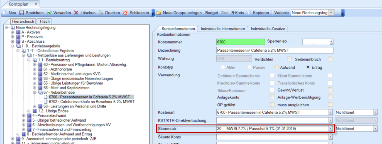Enable the muss ausgleichen checkbox

(x=330, y=105)
